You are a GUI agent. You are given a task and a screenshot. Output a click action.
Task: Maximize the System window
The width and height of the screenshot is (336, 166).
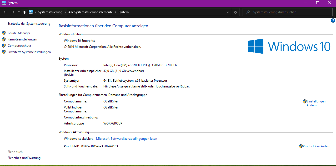coord(318,3)
